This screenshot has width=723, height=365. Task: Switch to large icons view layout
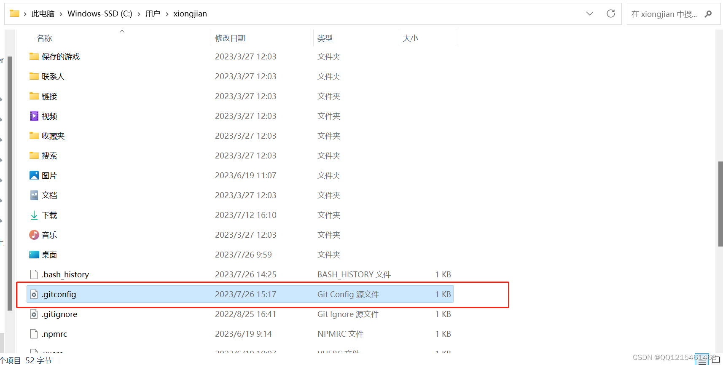(715, 360)
